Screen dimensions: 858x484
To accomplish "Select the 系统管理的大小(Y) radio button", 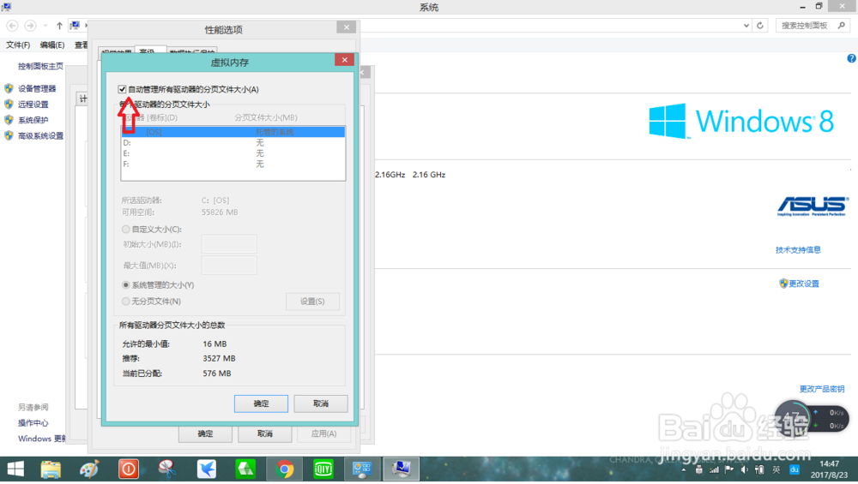I will click(126, 284).
